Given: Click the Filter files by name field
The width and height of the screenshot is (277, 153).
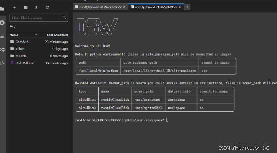Looking at the screenshot, I should [x=39, y=18].
